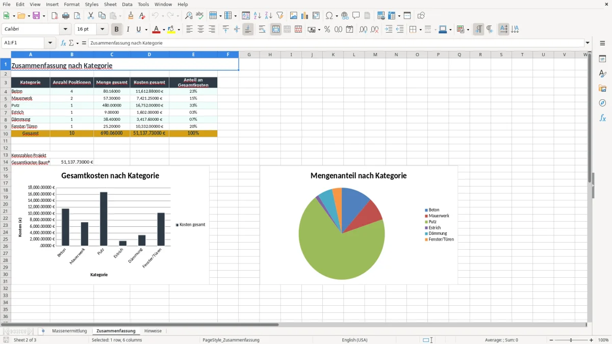
Task: Add a decimal place
Action: click(364, 30)
